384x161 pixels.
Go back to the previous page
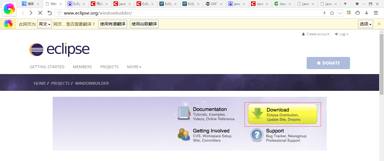click(x=23, y=13)
